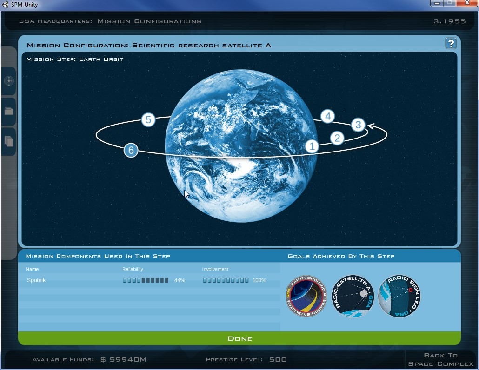479x370 pixels.
Task: Click the Sputnik reliability progress bar
Action: tap(146, 280)
